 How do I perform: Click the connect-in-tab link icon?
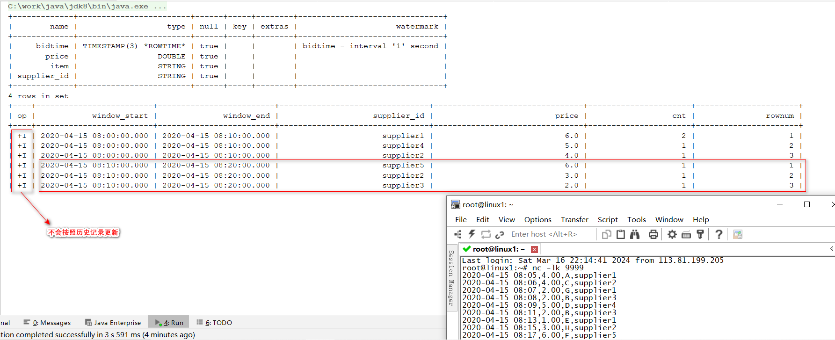point(500,234)
